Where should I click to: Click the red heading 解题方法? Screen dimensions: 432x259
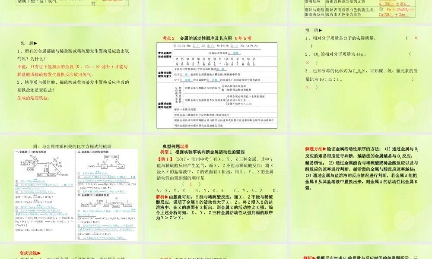(315, 149)
